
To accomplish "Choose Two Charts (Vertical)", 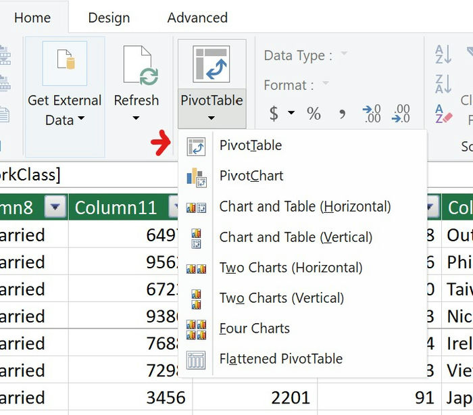I will click(x=303, y=298).
